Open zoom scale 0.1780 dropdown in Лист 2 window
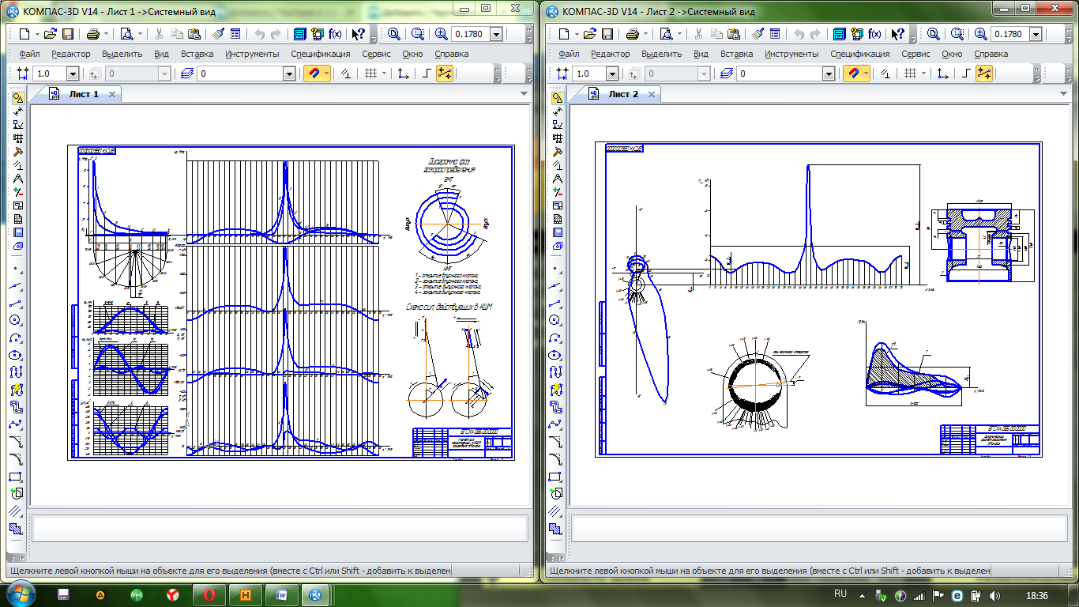This screenshot has width=1079, height=607. click(x=1036, y=34)
